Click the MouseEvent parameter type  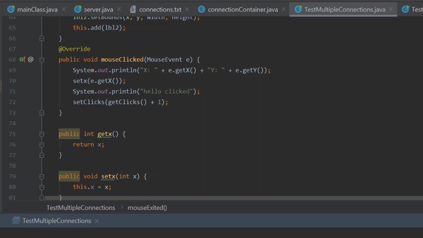tap(165, 59)
